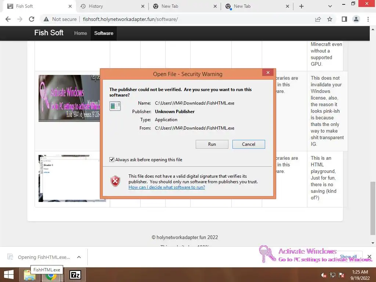
Task: Close the Security Warning dialog
Action: 268,72
